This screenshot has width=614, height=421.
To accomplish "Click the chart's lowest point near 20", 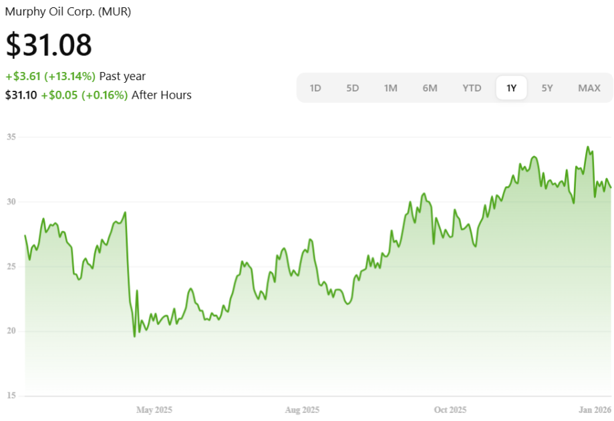I will coord(134,336).
